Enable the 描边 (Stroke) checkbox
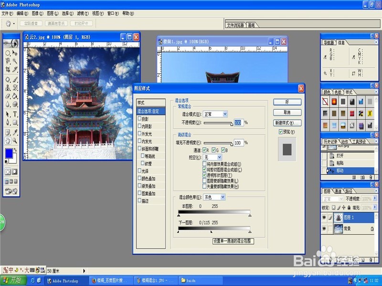The width and height of the screenshot is (382, 286). tap(139, 200)
